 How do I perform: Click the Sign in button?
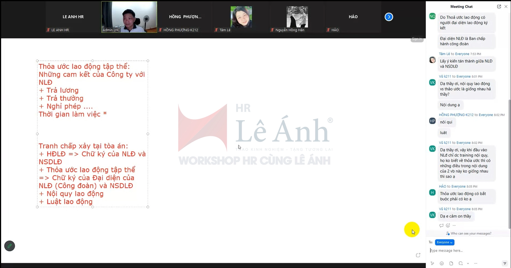click(x=417, y=39)
